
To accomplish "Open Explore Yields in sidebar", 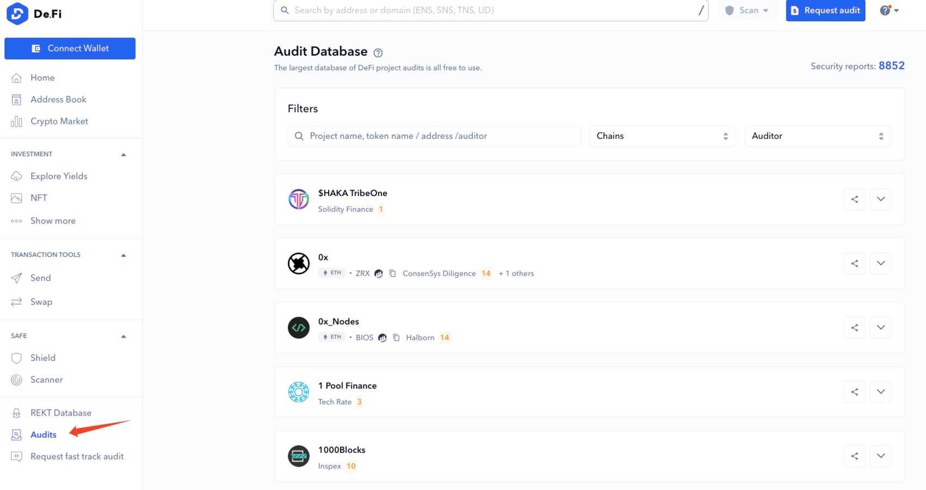I will (x=59, y=176).
